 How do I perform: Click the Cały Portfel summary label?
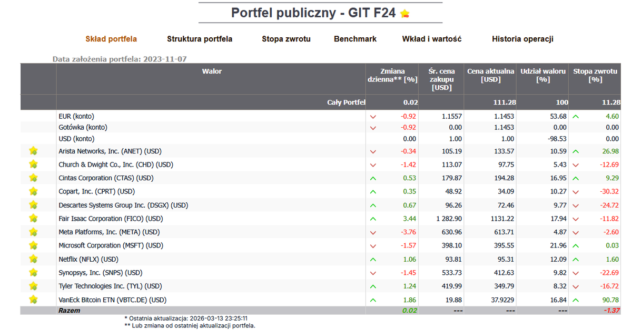pos(347,102)
